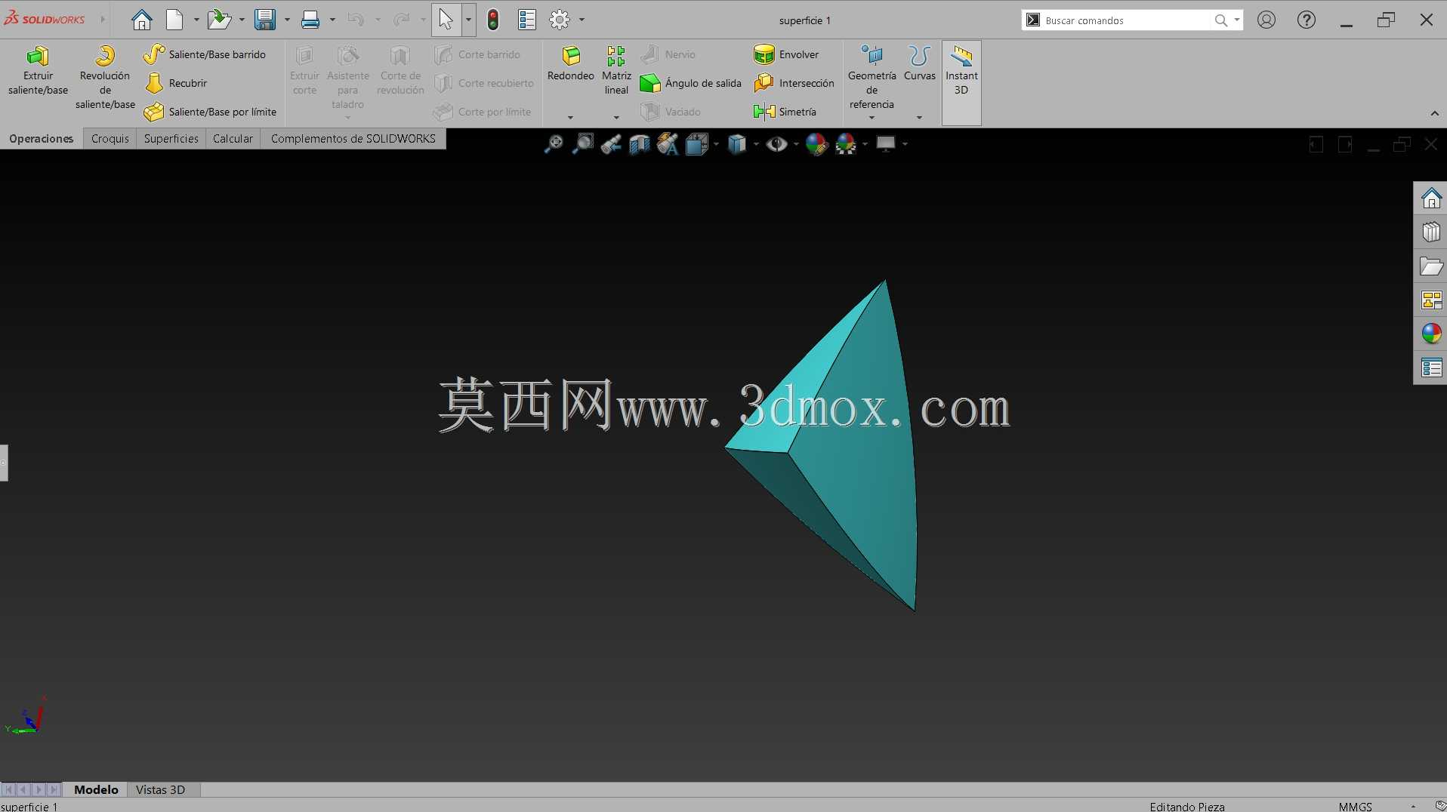Open the Help question mark
The image size is (1447, 812).
pos(1307,20)
